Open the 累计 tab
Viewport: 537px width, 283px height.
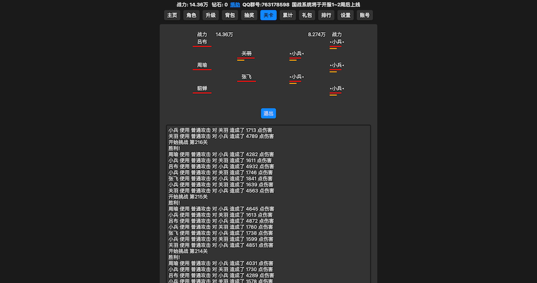288,15
